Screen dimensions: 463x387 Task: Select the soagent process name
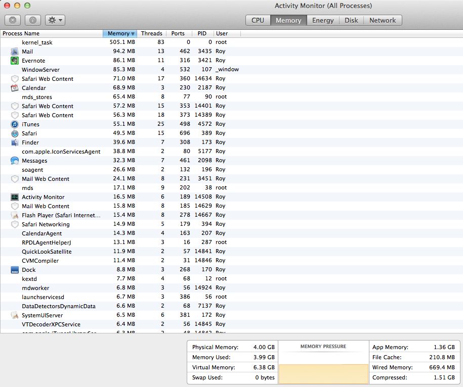click(x=32, y=170)
